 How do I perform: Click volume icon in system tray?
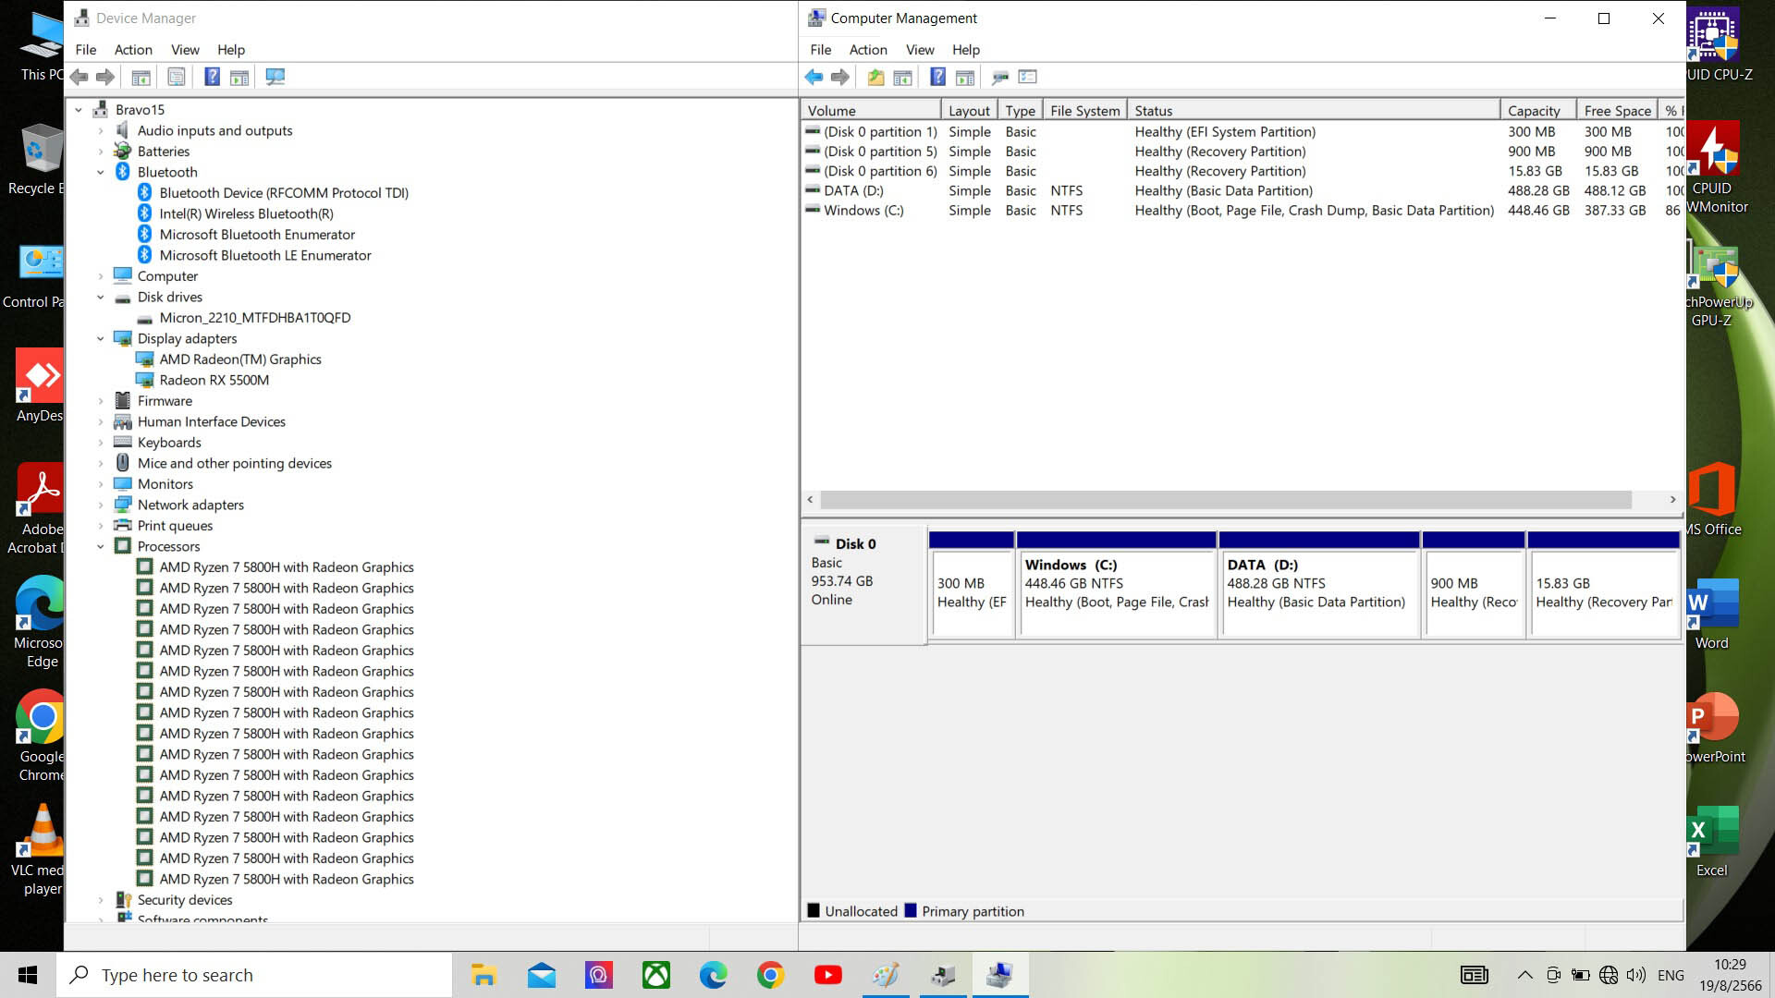click(1635, 975)
